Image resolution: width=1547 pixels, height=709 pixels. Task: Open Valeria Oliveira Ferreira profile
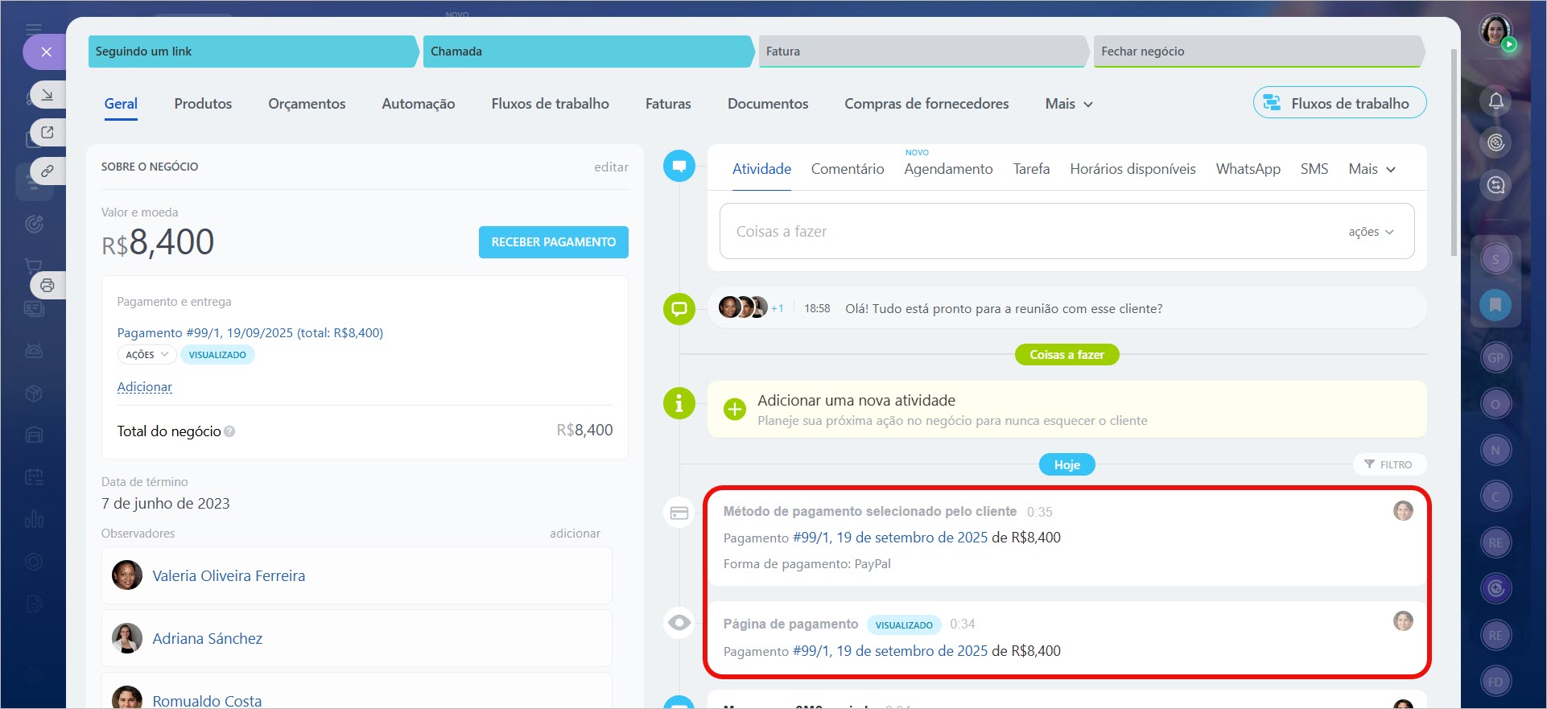click(x=229, y=576)
